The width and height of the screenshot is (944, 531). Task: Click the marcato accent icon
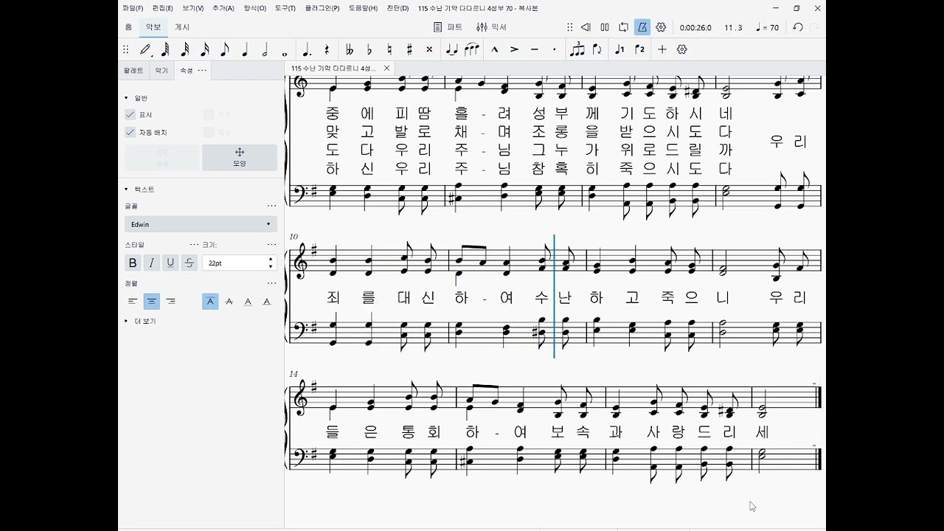pyautogui.click(x=495, y=49)
